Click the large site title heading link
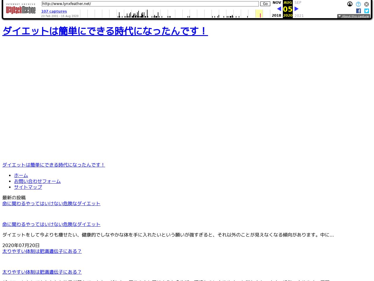The width and height of the screenshot is (374, 281). pos(105,31)
